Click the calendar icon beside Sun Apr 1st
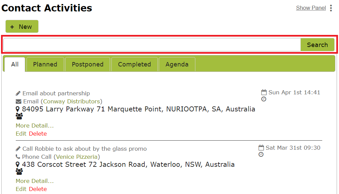 point(264,92)
